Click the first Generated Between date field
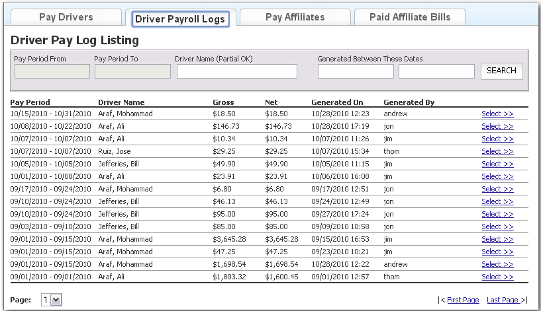Image resolution: width=541 pixels, height=311 pixels. (x=356, y=71)
